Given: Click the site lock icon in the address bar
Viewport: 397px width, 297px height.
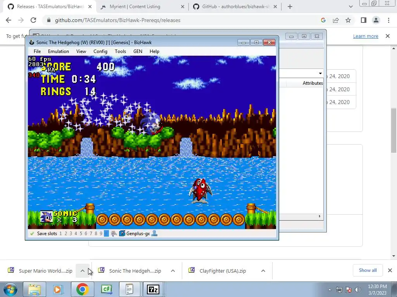Looking at the screenshot, I should pyautogui.click(x=49, y=20).
